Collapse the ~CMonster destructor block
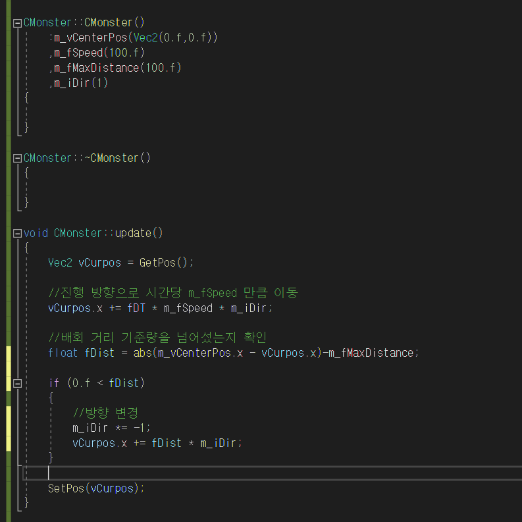Viewport: 522px width, 522px height. (x=17, y=159)
